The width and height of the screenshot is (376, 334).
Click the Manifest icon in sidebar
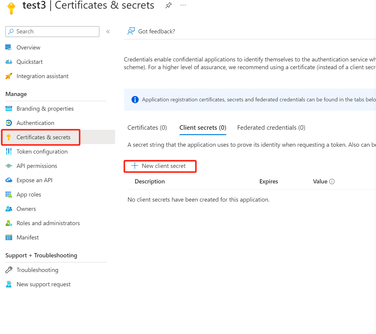pos(9,237)
